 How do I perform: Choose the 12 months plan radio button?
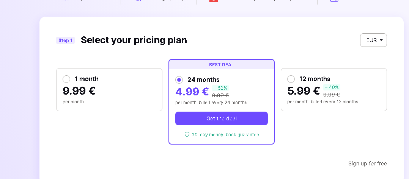point(291,79)
